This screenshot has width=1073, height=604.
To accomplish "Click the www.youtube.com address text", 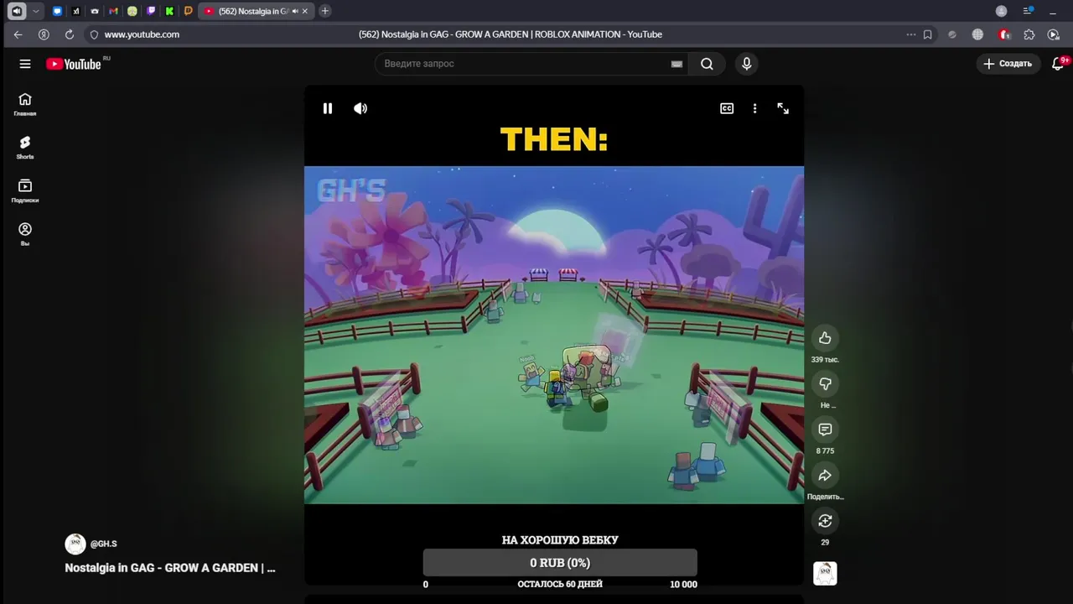I will point(142,34).
